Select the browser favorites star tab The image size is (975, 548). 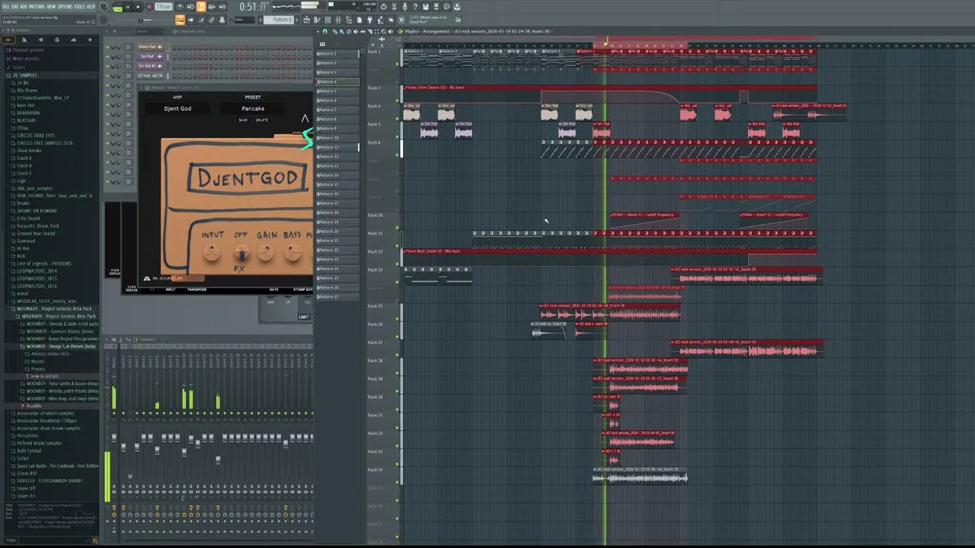click(90, 40)
